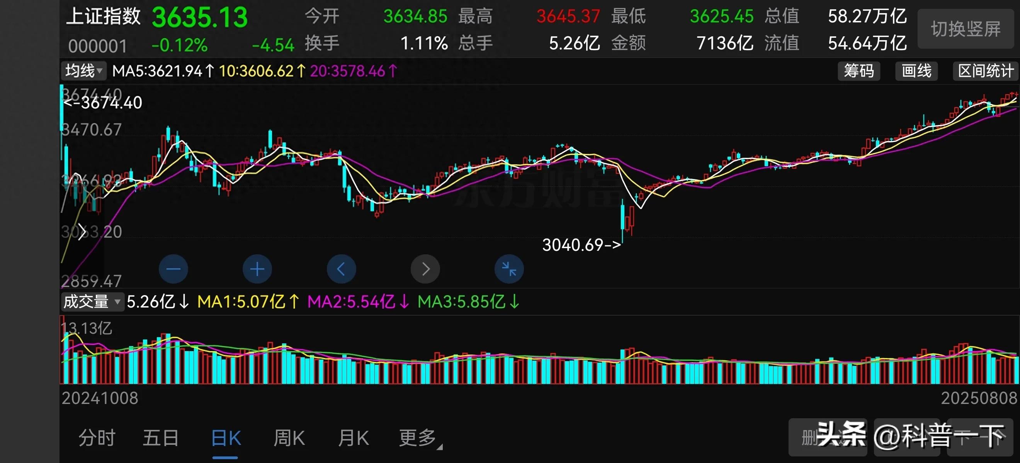This screenshot has height=463, width=1020.
Task: Click the current price 3635.13
Action: 200,17
